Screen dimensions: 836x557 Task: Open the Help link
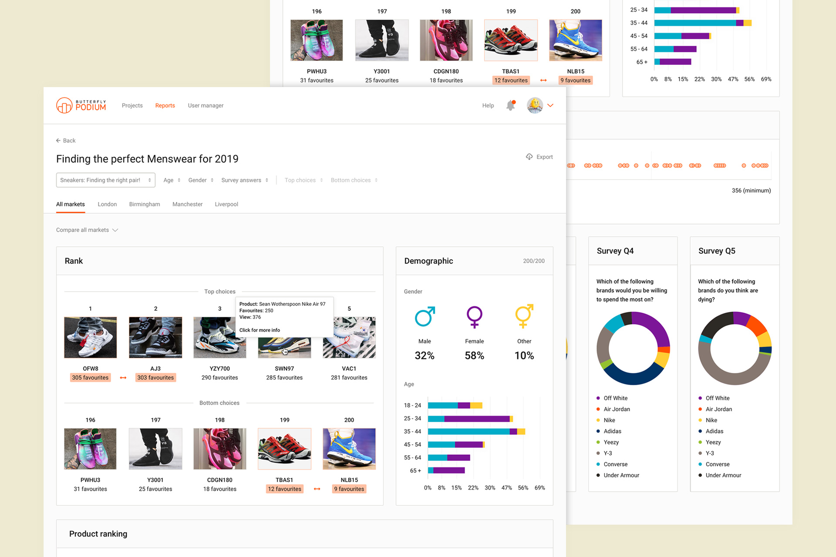(488, 105)
